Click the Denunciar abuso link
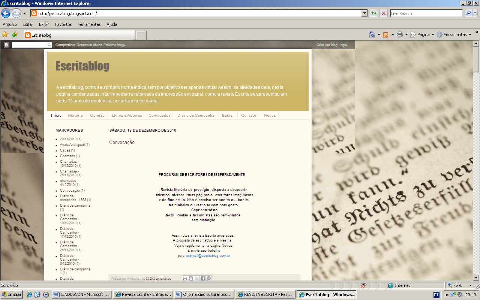 pos(90,45)
